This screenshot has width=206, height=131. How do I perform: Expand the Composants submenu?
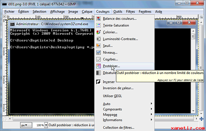(151, 109)
